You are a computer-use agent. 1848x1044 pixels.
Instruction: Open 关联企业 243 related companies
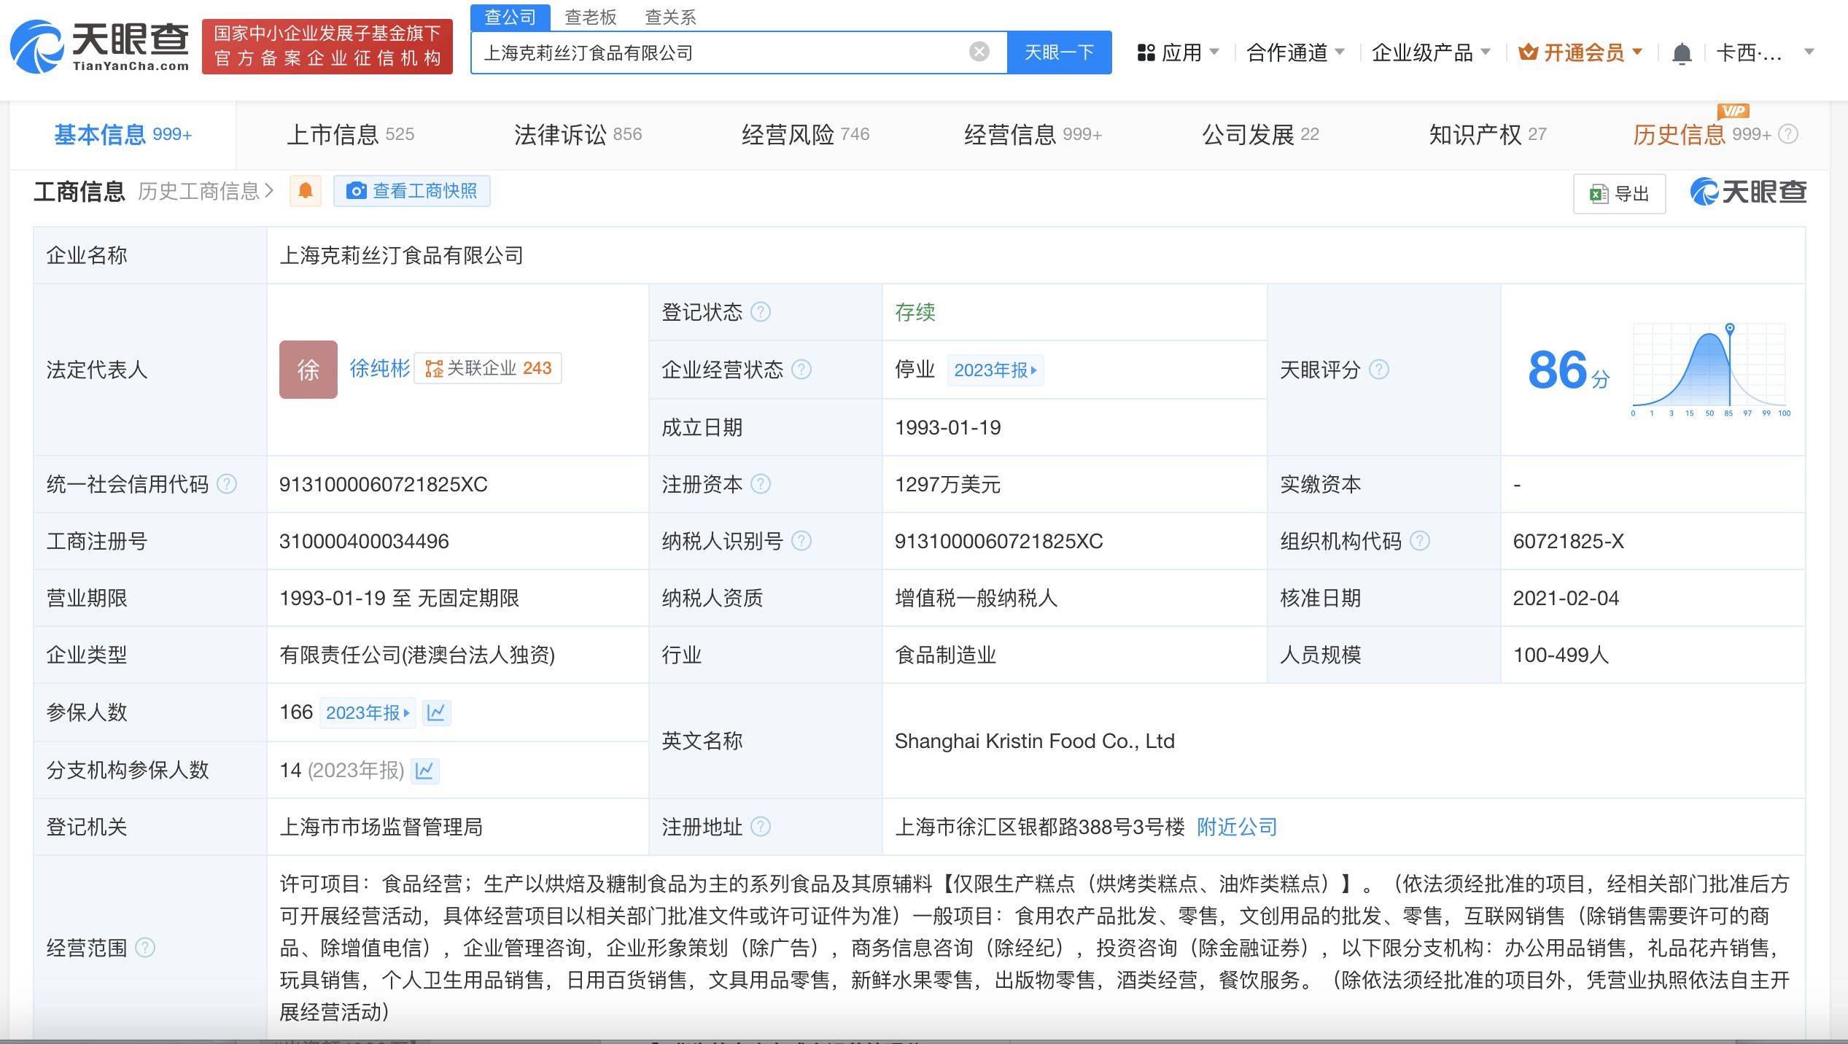488,368
